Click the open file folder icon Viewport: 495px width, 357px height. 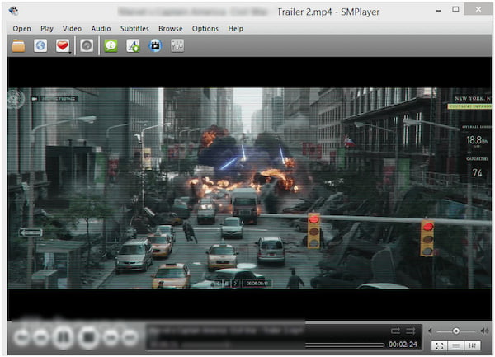pos(19,45)
